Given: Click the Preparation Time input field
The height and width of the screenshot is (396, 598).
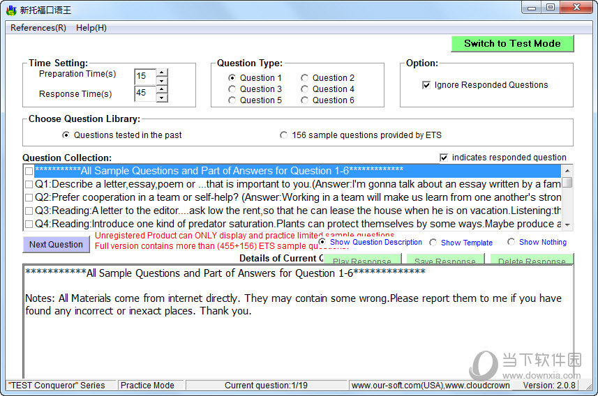Looking at the screenshot, I should click(145, 76).
